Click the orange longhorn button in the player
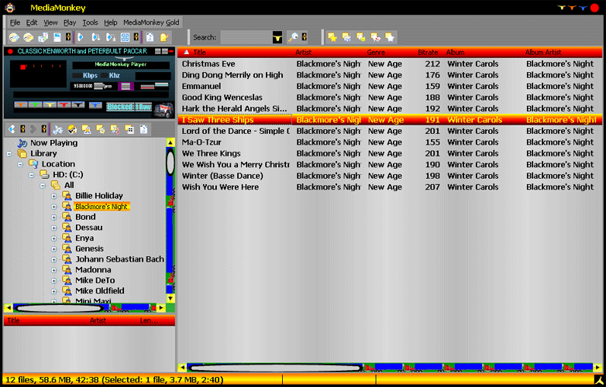The image size is (606, 387). pos(20,104)
